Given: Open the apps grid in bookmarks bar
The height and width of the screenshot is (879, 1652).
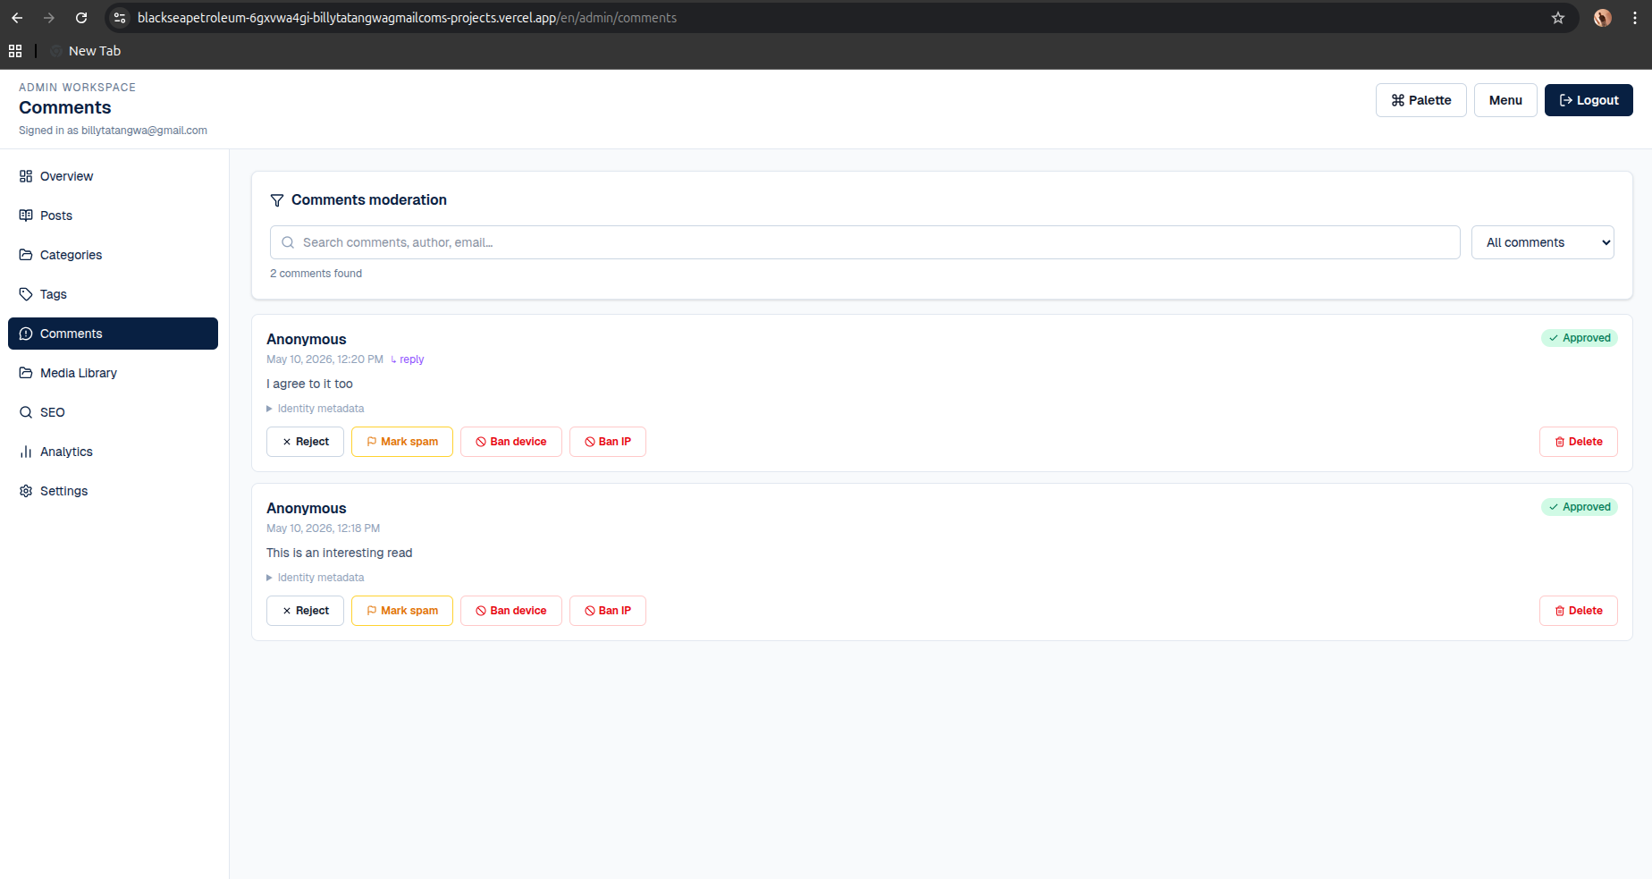Looking at the screenshot, I should pos(15,51).
